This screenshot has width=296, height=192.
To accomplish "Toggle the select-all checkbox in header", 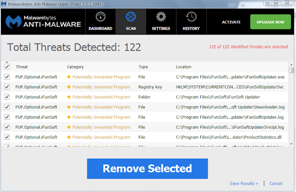I will (x=7, y=67).
